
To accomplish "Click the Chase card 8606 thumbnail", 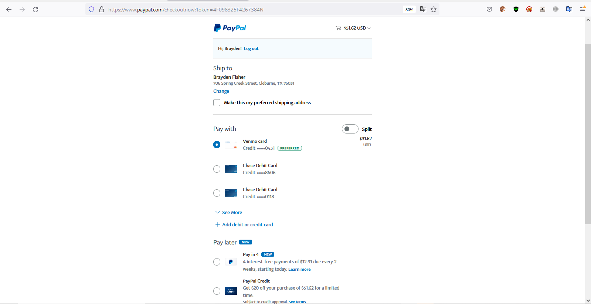I will tap(231, 169).
